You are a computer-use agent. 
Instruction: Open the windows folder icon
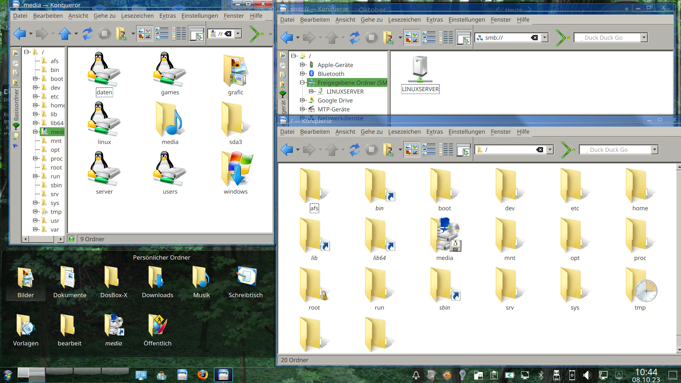(236, 173)
